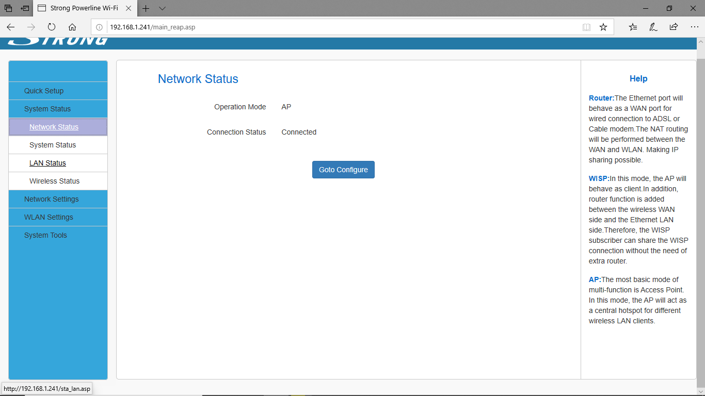The height and width of the screenshot is (396, 705).
Task: Expand System Status menu section
Action: (x=58, y=109)
